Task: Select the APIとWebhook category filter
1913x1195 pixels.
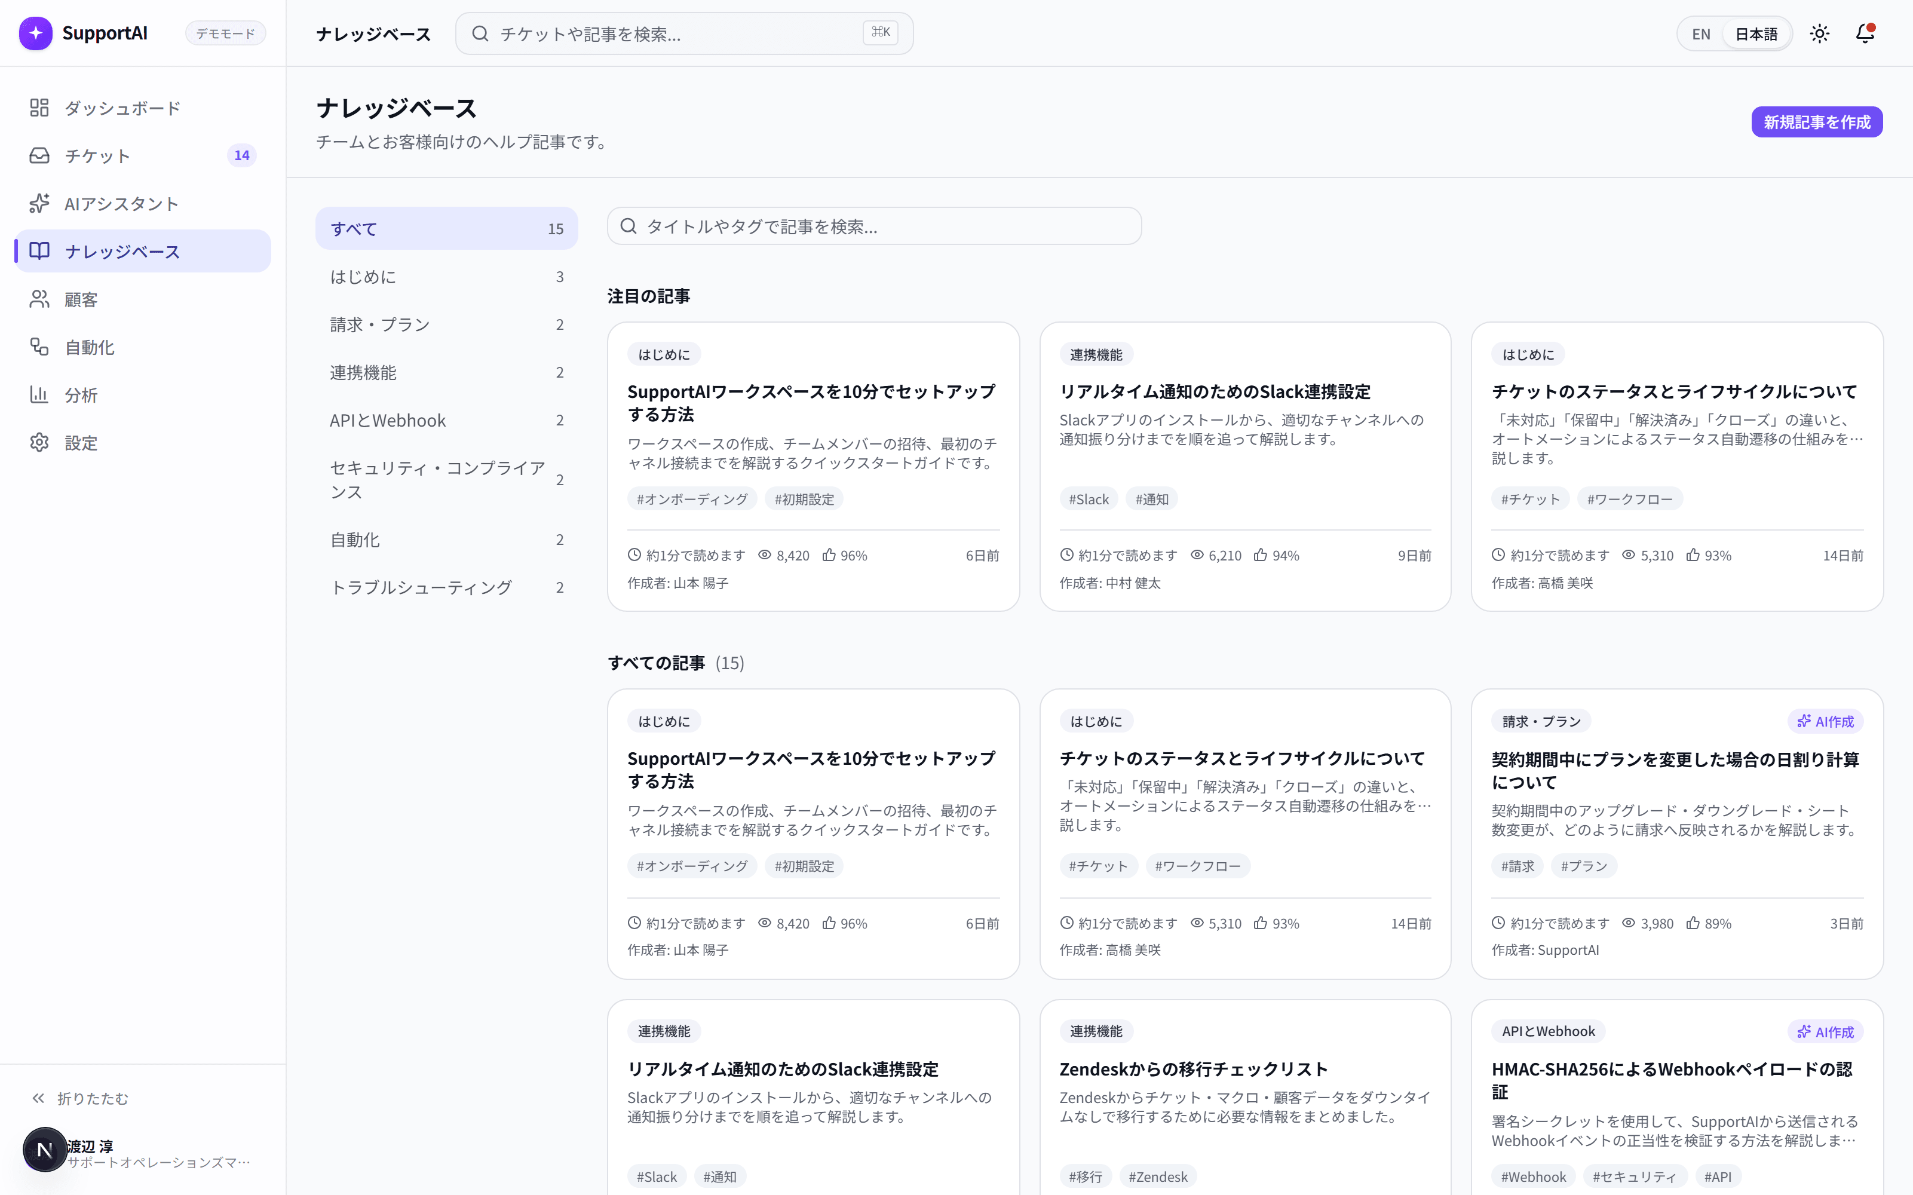Action: 446,419
